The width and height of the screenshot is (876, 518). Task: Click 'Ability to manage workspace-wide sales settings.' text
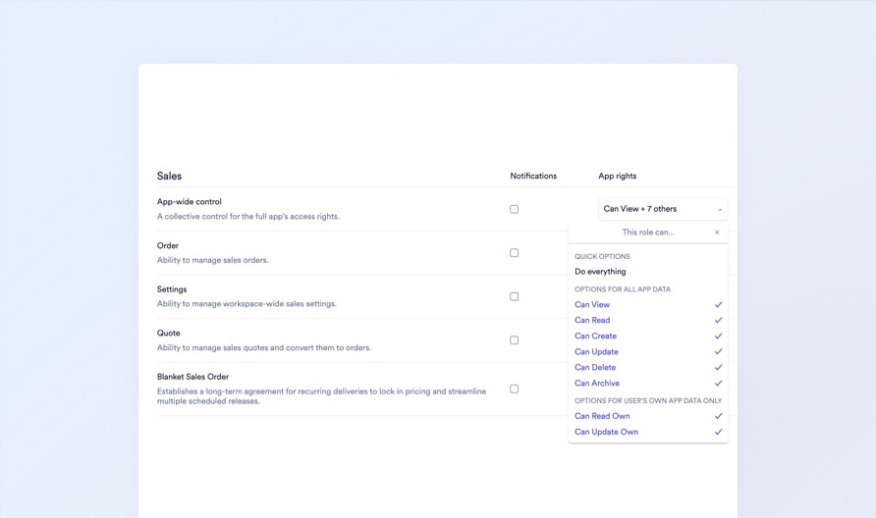246,304
